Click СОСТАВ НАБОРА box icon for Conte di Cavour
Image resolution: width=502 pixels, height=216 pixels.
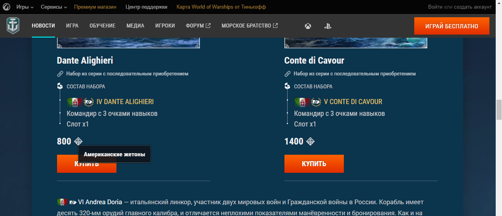tap(287, 86)
